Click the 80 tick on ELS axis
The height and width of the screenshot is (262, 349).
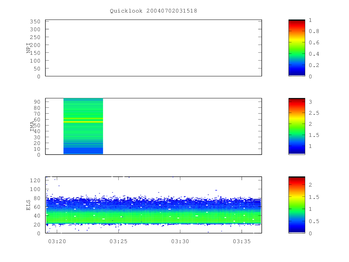click(x=37, y=198)
